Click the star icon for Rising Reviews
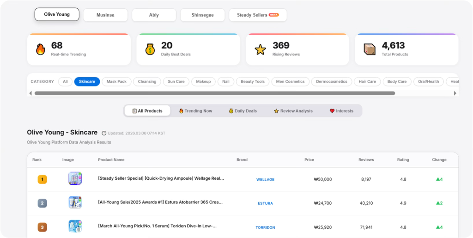The width and height of the screenshot is (473, 238). pos(261,49)
